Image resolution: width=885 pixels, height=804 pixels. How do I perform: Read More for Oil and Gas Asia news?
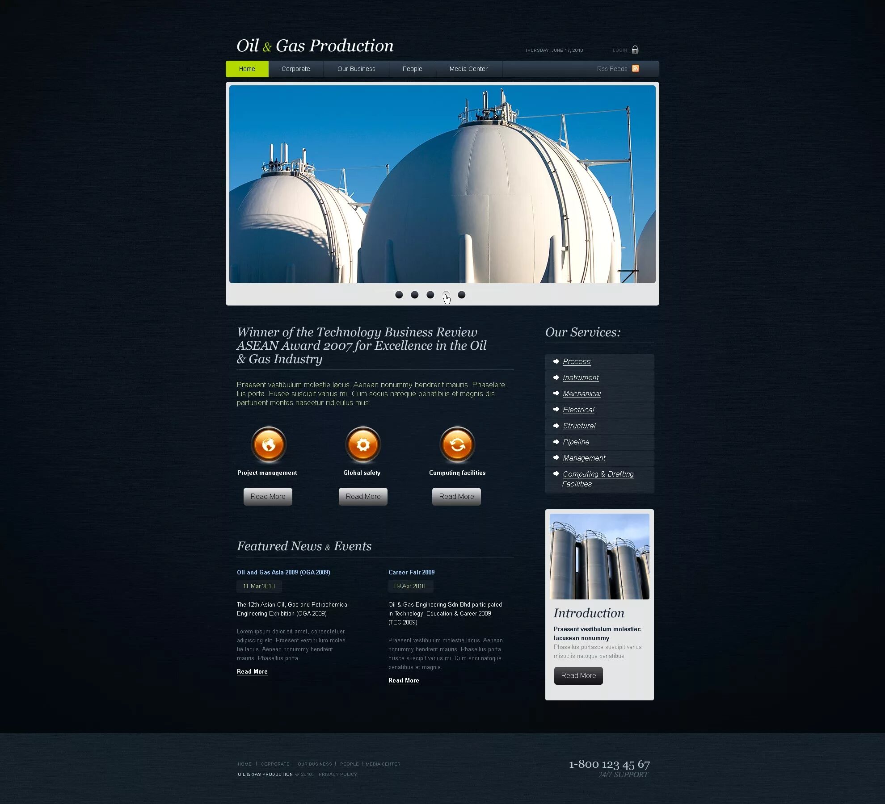click(252, 672)
